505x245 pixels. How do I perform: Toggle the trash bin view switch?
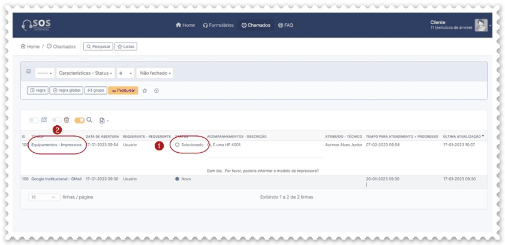(57, 120)
